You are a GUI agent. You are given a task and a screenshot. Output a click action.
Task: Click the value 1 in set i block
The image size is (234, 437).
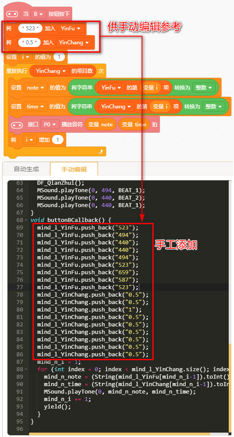click(59, 57)
